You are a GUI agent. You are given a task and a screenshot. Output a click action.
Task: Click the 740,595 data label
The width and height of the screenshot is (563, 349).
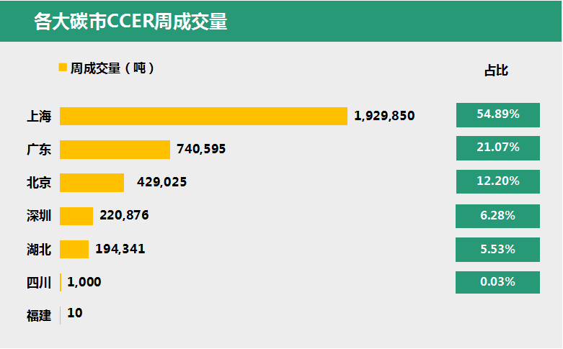[201, 149]
